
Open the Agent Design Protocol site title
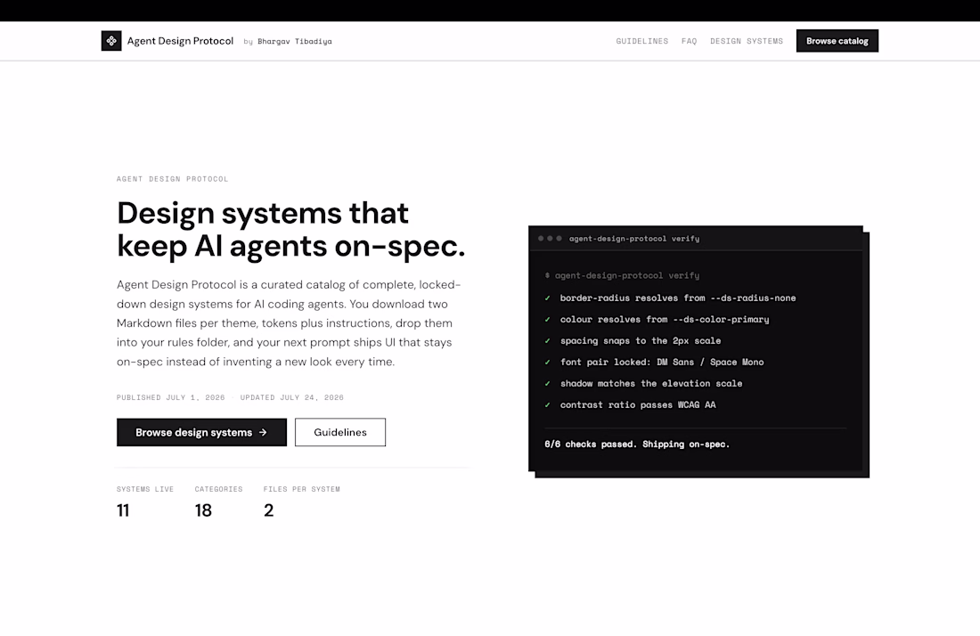pos(180,41)
